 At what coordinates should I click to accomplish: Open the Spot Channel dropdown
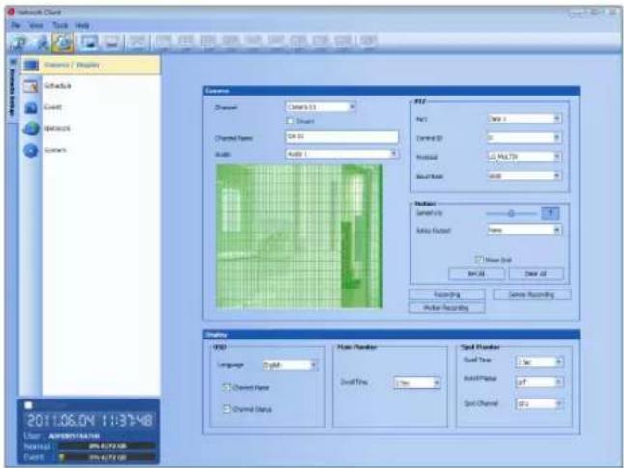point(539,404)
